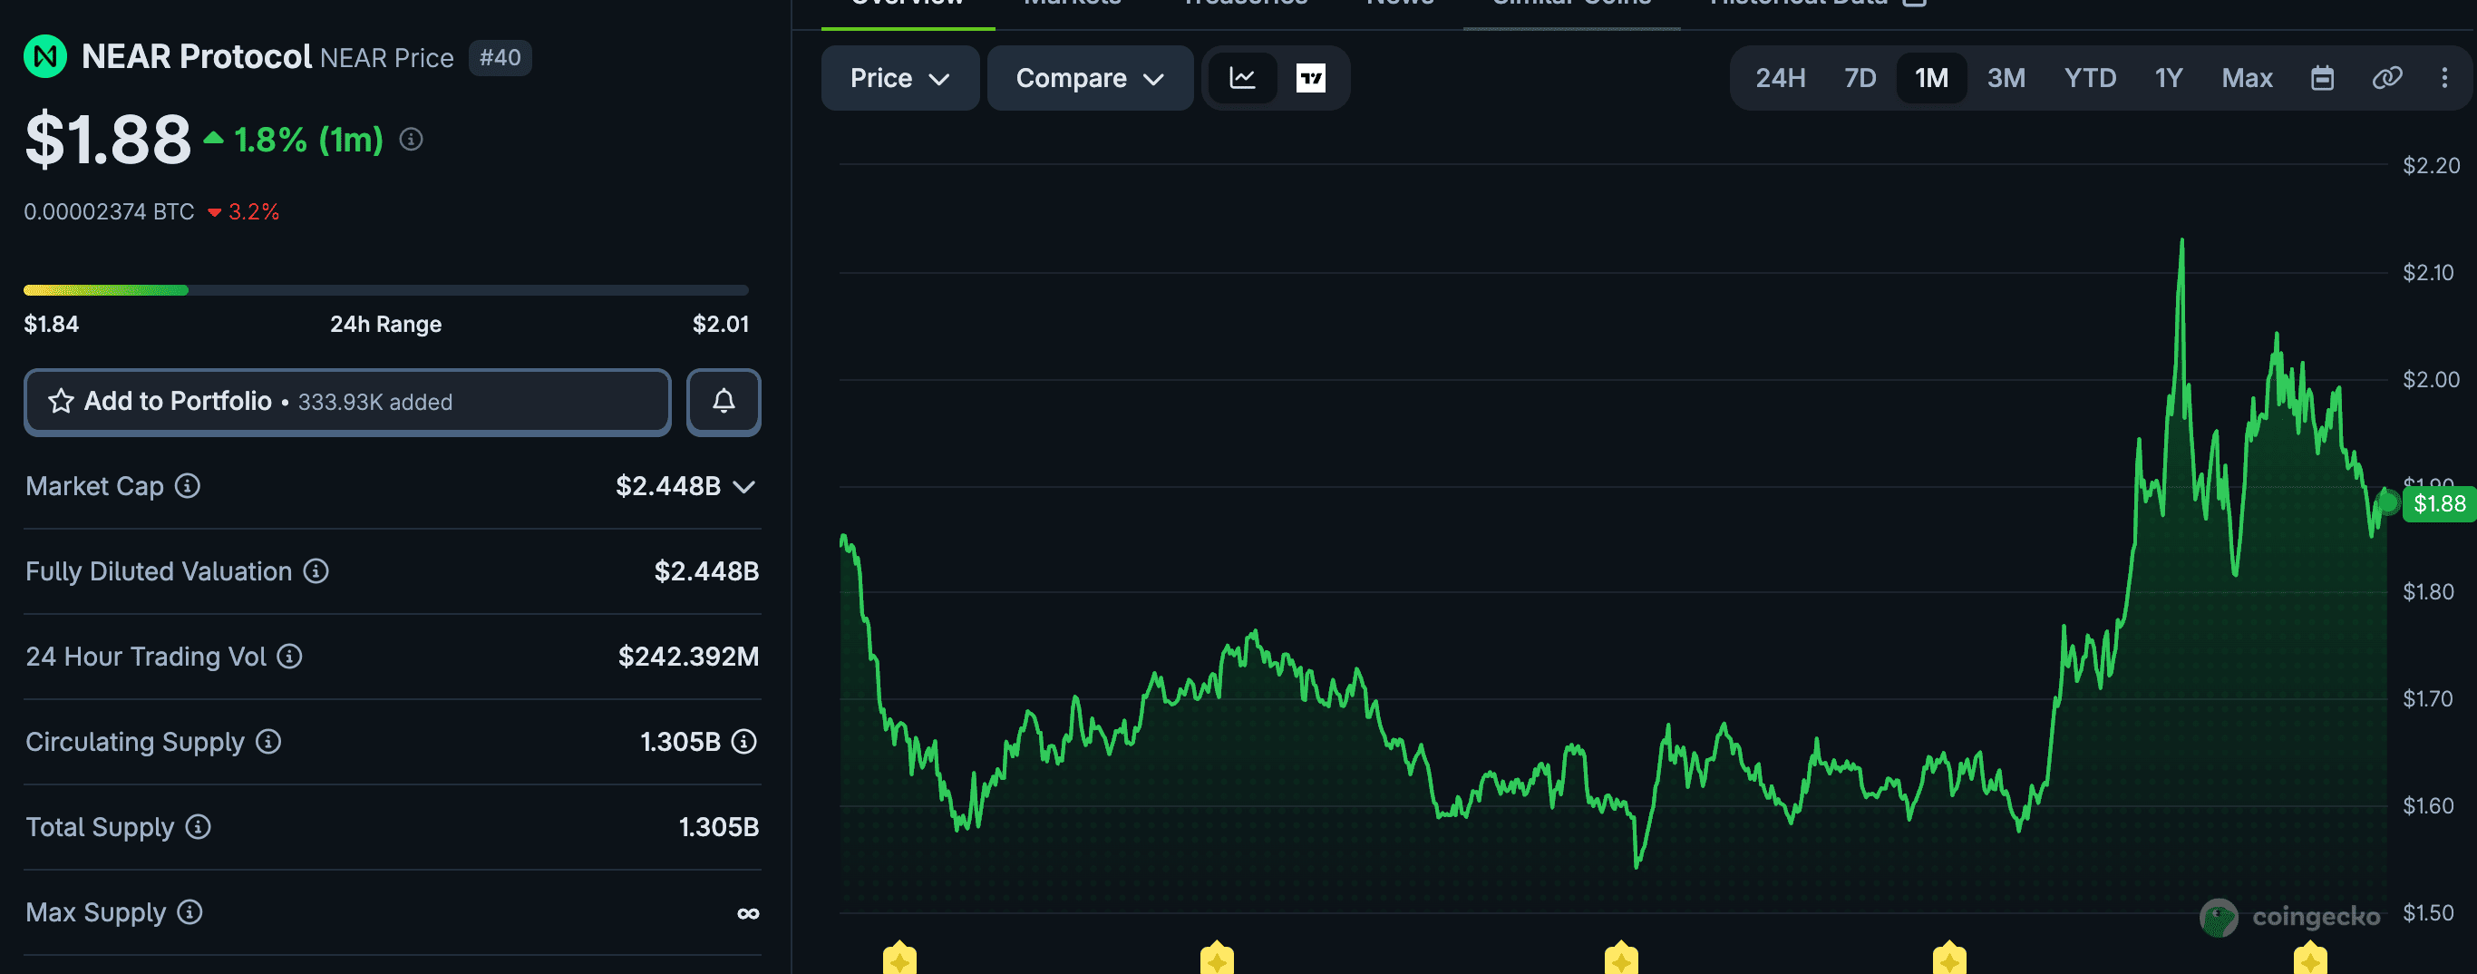Click info icon beside the 1.305B circulating value
2477x974 pixels.
744,742
